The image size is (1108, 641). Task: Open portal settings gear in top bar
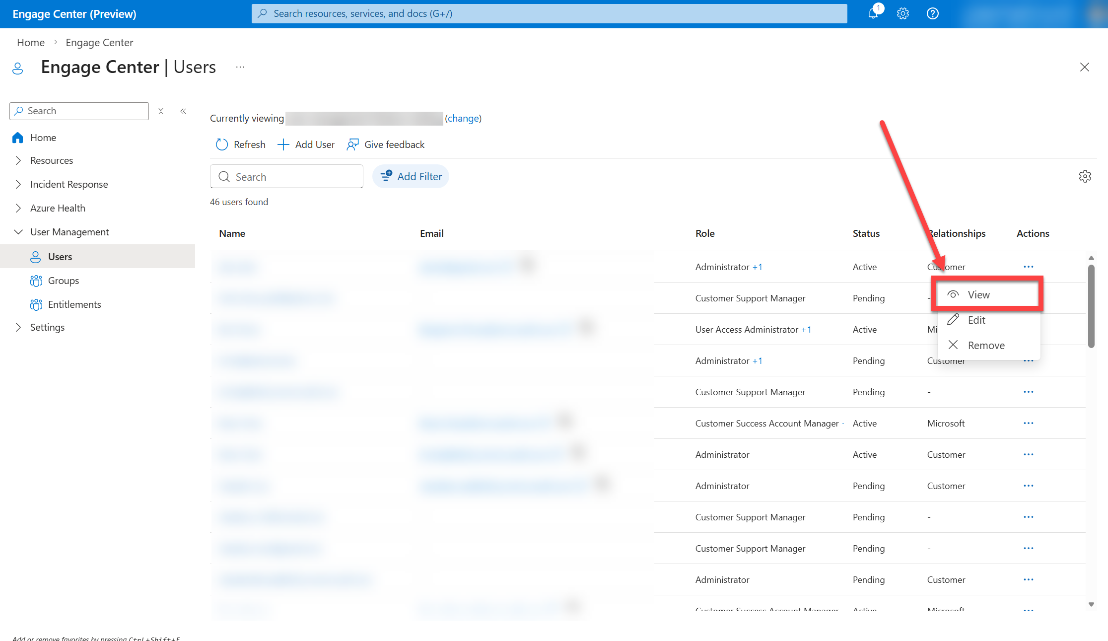(x=902, y=13)
